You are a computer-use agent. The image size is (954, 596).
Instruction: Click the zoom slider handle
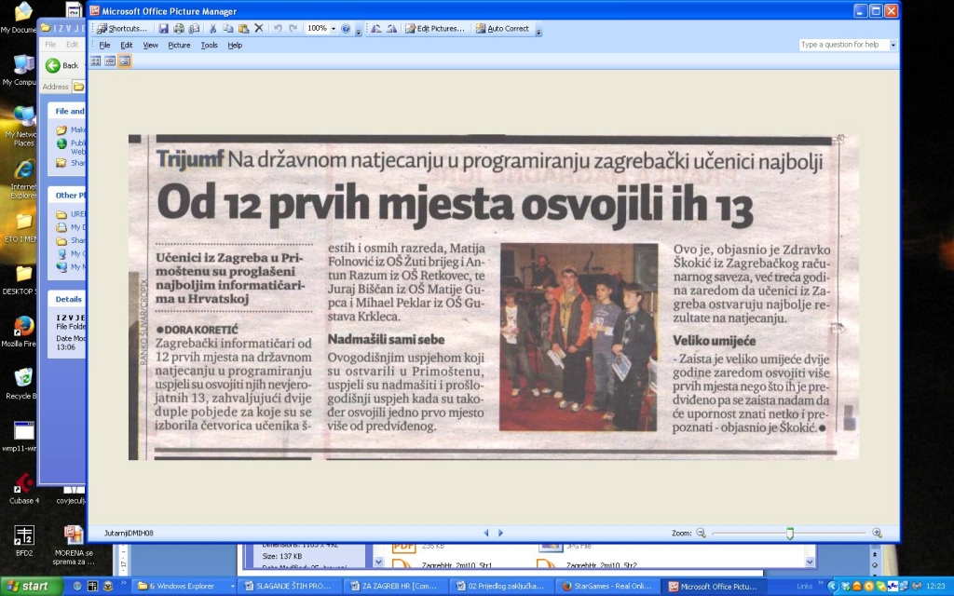790,533
